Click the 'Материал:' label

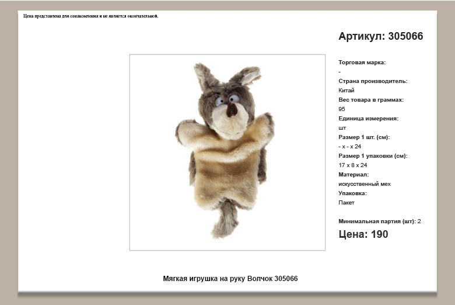[353, 175]
